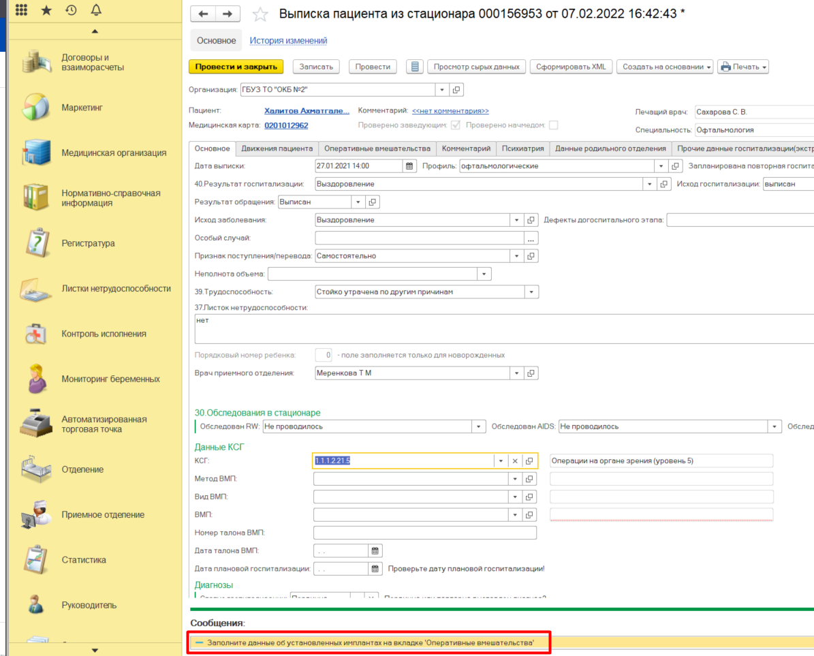Open the history clock icon
Screen dimensions: 814x656
(x=71, y=10)
